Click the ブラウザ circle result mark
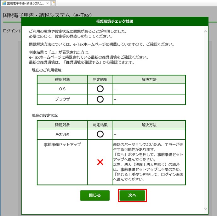 100,99
